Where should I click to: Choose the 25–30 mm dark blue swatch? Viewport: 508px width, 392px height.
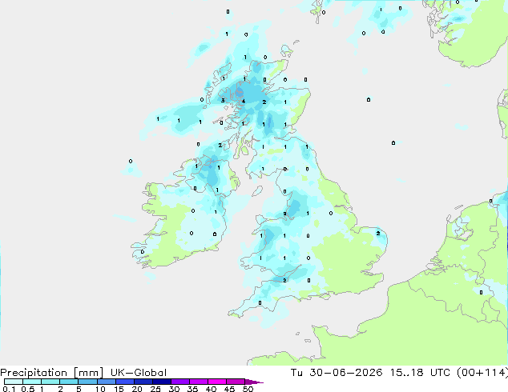pyautogui.click(x=161, y=382)
